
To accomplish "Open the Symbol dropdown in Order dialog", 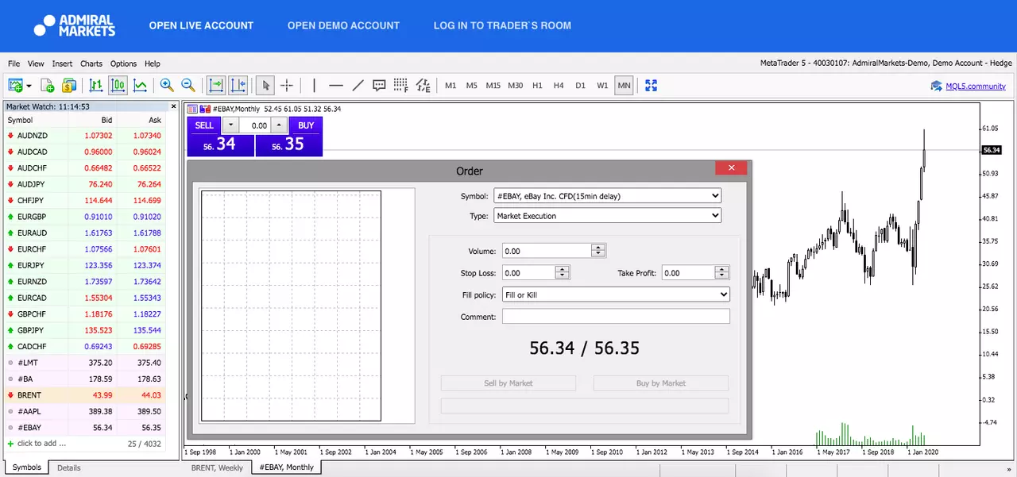I will coord(607,195).
